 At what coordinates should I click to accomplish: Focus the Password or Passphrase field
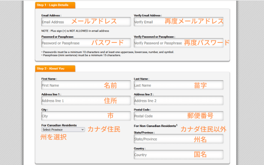point(86,43)
